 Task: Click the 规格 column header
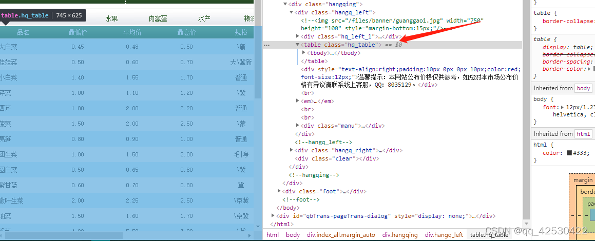pos(241,33)
